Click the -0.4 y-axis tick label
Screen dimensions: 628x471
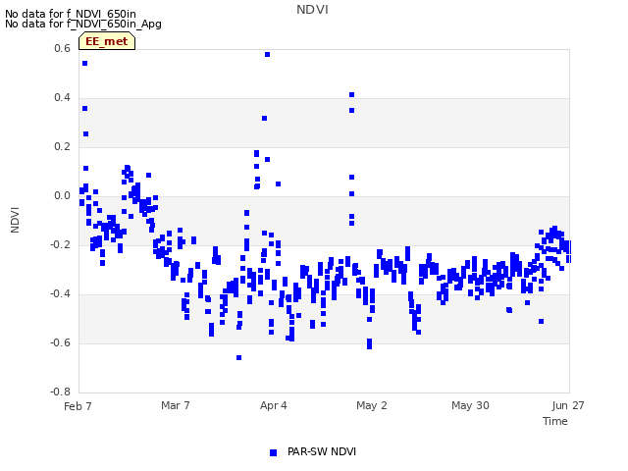[60, 294]
